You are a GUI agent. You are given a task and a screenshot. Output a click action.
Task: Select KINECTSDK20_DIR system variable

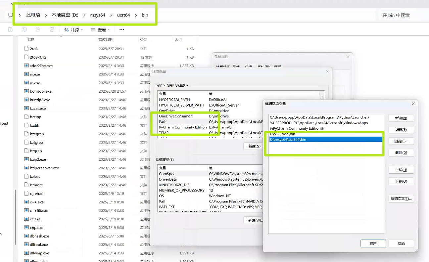coord(174,185)
